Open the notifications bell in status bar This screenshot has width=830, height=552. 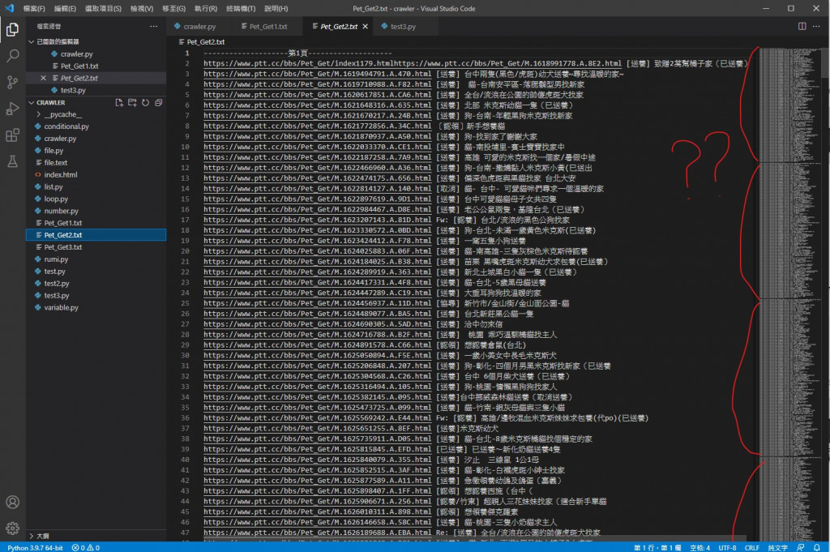tap(817, 548)
